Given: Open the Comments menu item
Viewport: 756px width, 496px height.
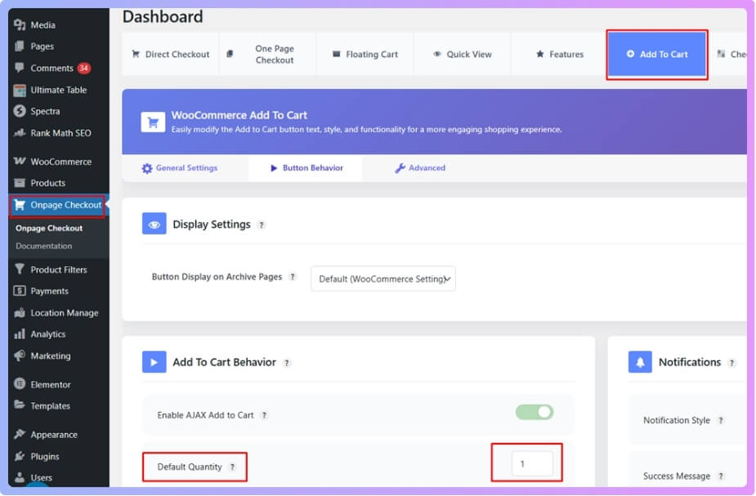Looking at the screenshot, I should 51,69.
